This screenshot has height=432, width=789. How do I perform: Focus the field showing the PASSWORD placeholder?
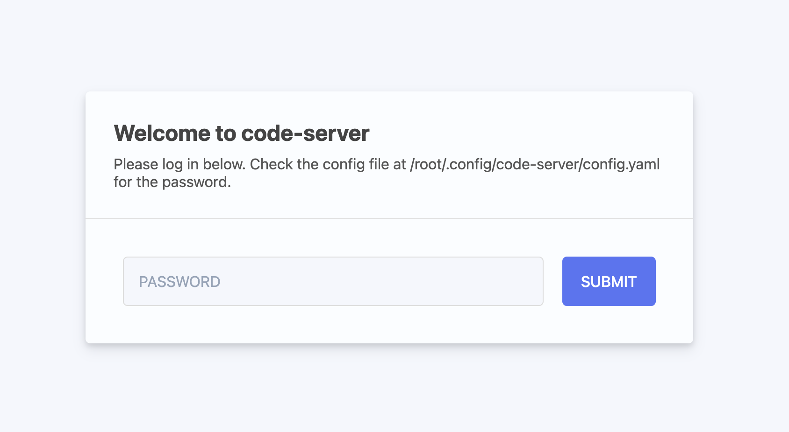333,281
